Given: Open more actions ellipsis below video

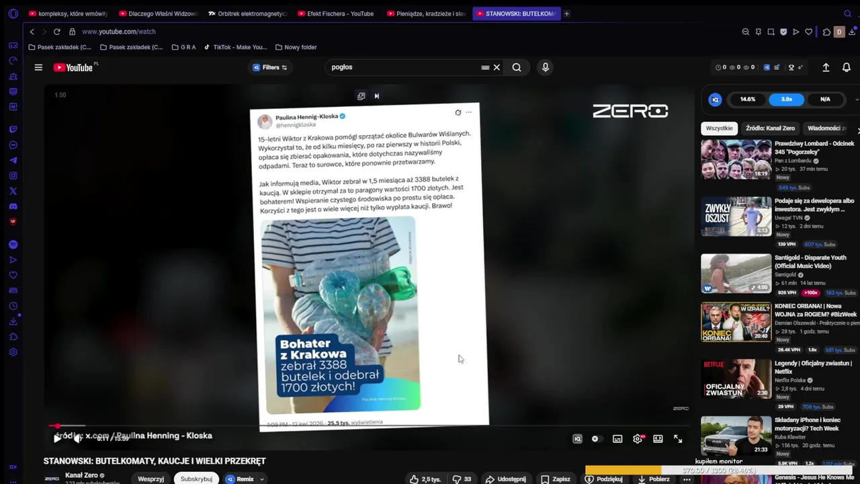Looking at the screenshot, I should coord(687,479).
